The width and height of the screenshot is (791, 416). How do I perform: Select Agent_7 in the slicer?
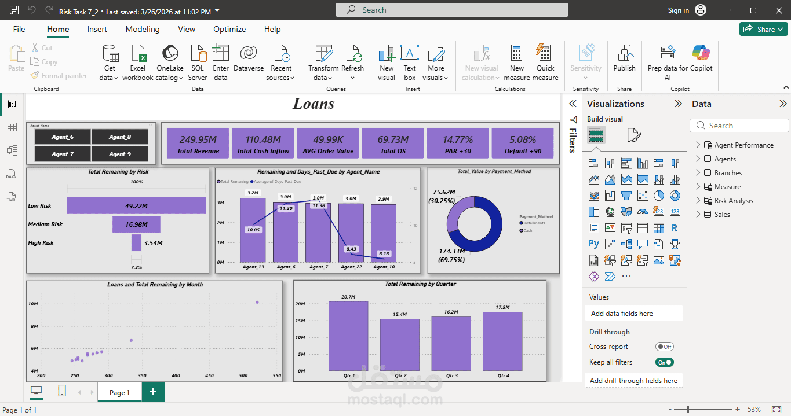coord(63,154)
